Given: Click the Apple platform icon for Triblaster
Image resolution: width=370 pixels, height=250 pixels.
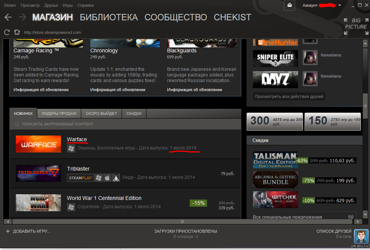Looking at the screenshot, I should (107, 178).
